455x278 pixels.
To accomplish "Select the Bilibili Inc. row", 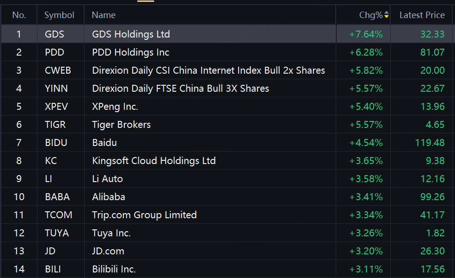I will pos(227,269).
